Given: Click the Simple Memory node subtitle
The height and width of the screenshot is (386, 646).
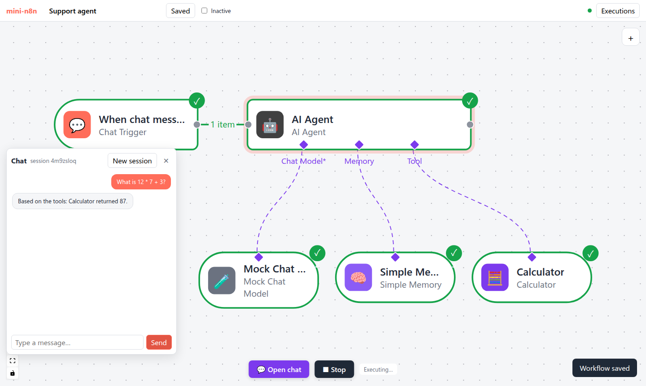Looking at the screenshot, I should (x=410, y=285).
